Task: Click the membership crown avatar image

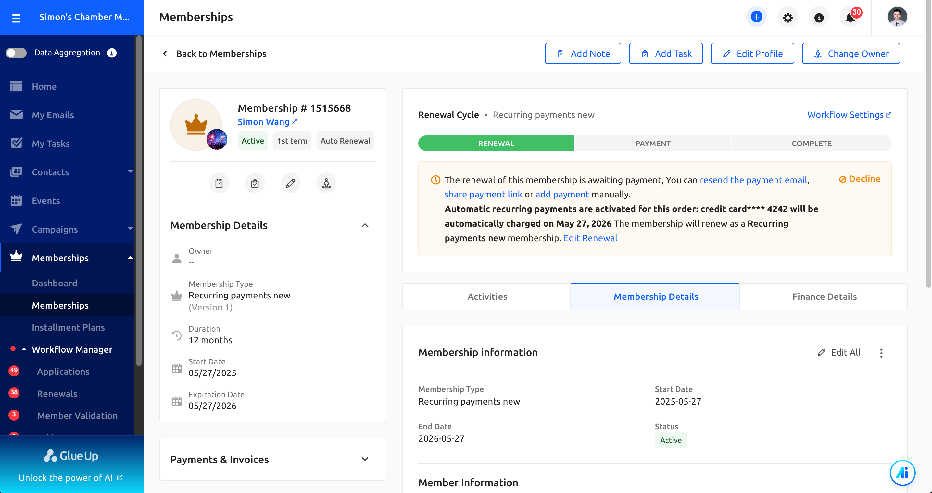Action: (x=196, y=125)
